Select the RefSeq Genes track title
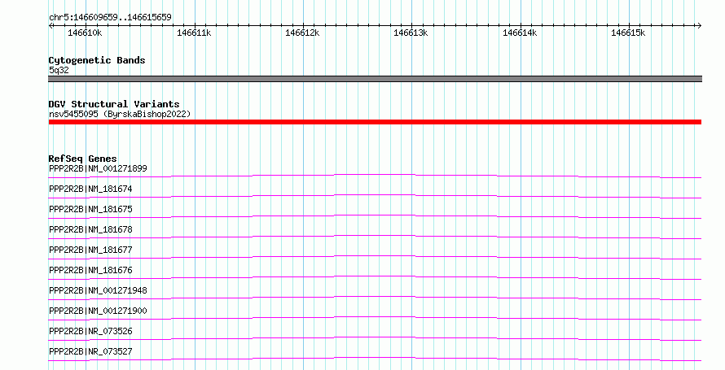725x370 pixels. (82, 159)
